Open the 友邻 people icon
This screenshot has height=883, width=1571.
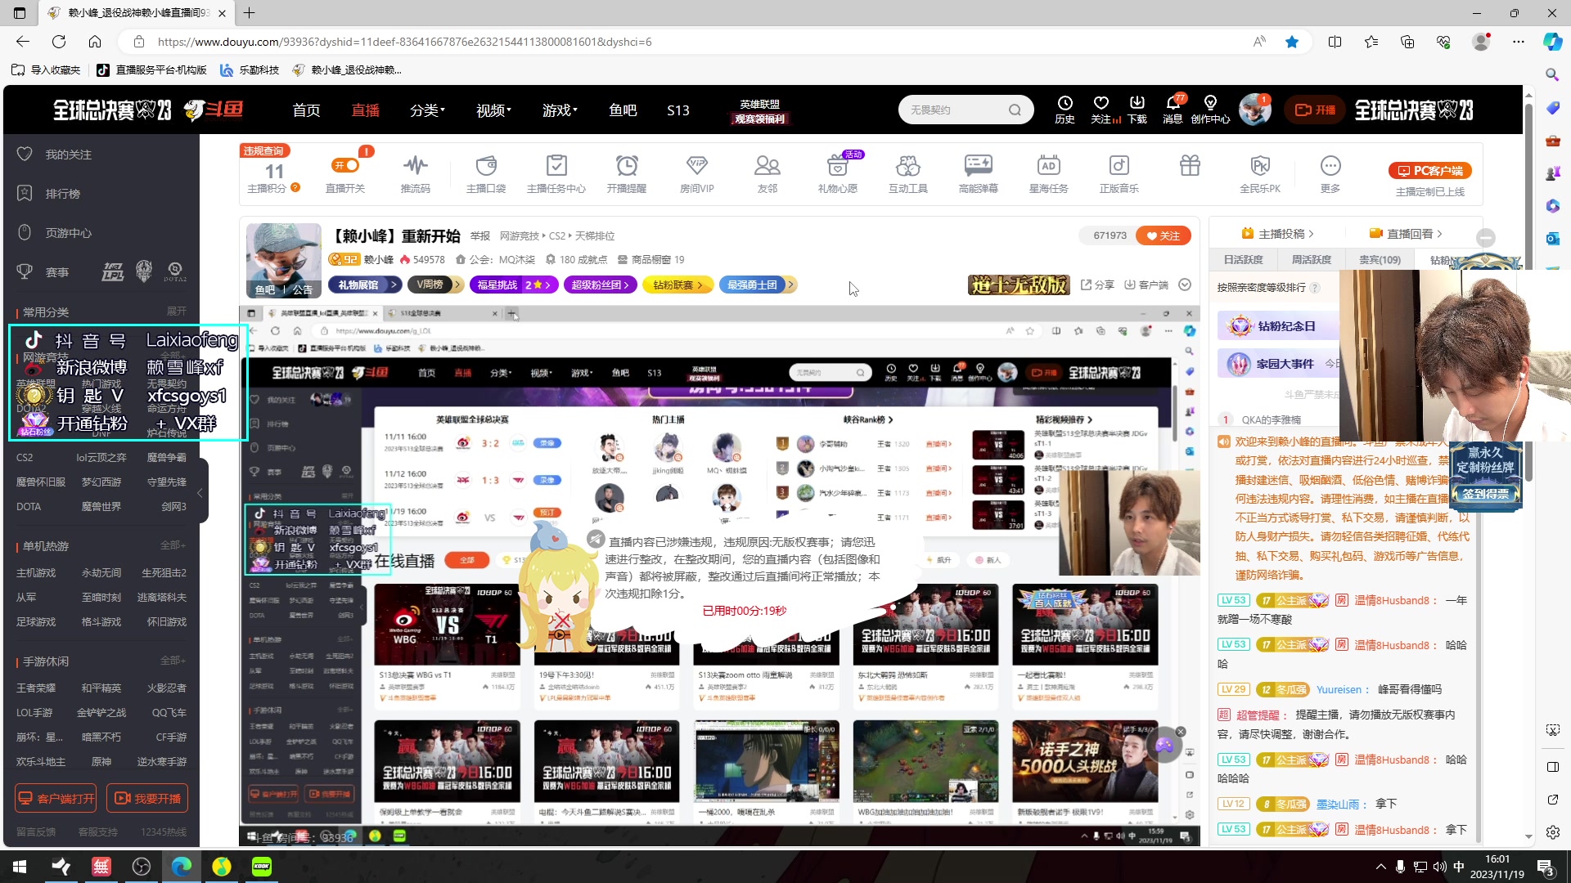[767, 166]
